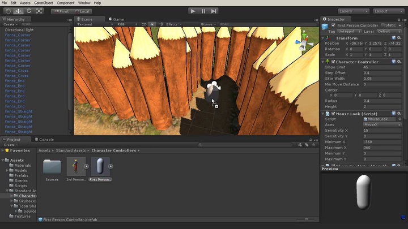Open the GameObject menu

[x=43, y=3]
